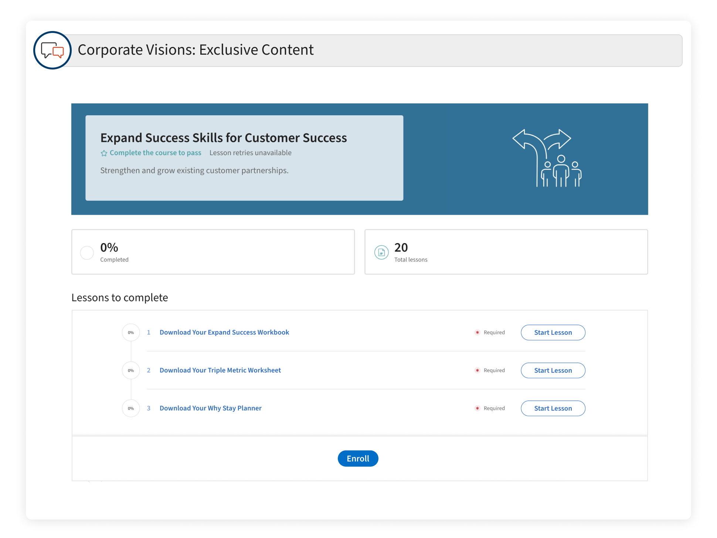717x538 pixels.
Task: Click lesson 1 0% progress circle
Action: tap(131, 333)
